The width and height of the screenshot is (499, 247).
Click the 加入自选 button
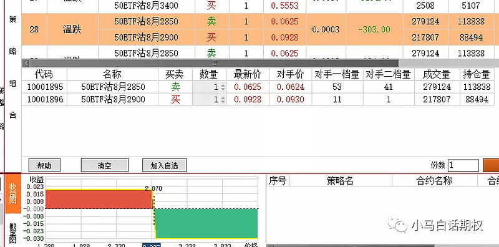(164, 165)
